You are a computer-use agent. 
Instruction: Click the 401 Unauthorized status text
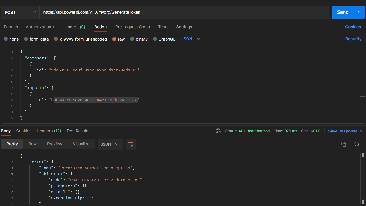pos(254,131)
